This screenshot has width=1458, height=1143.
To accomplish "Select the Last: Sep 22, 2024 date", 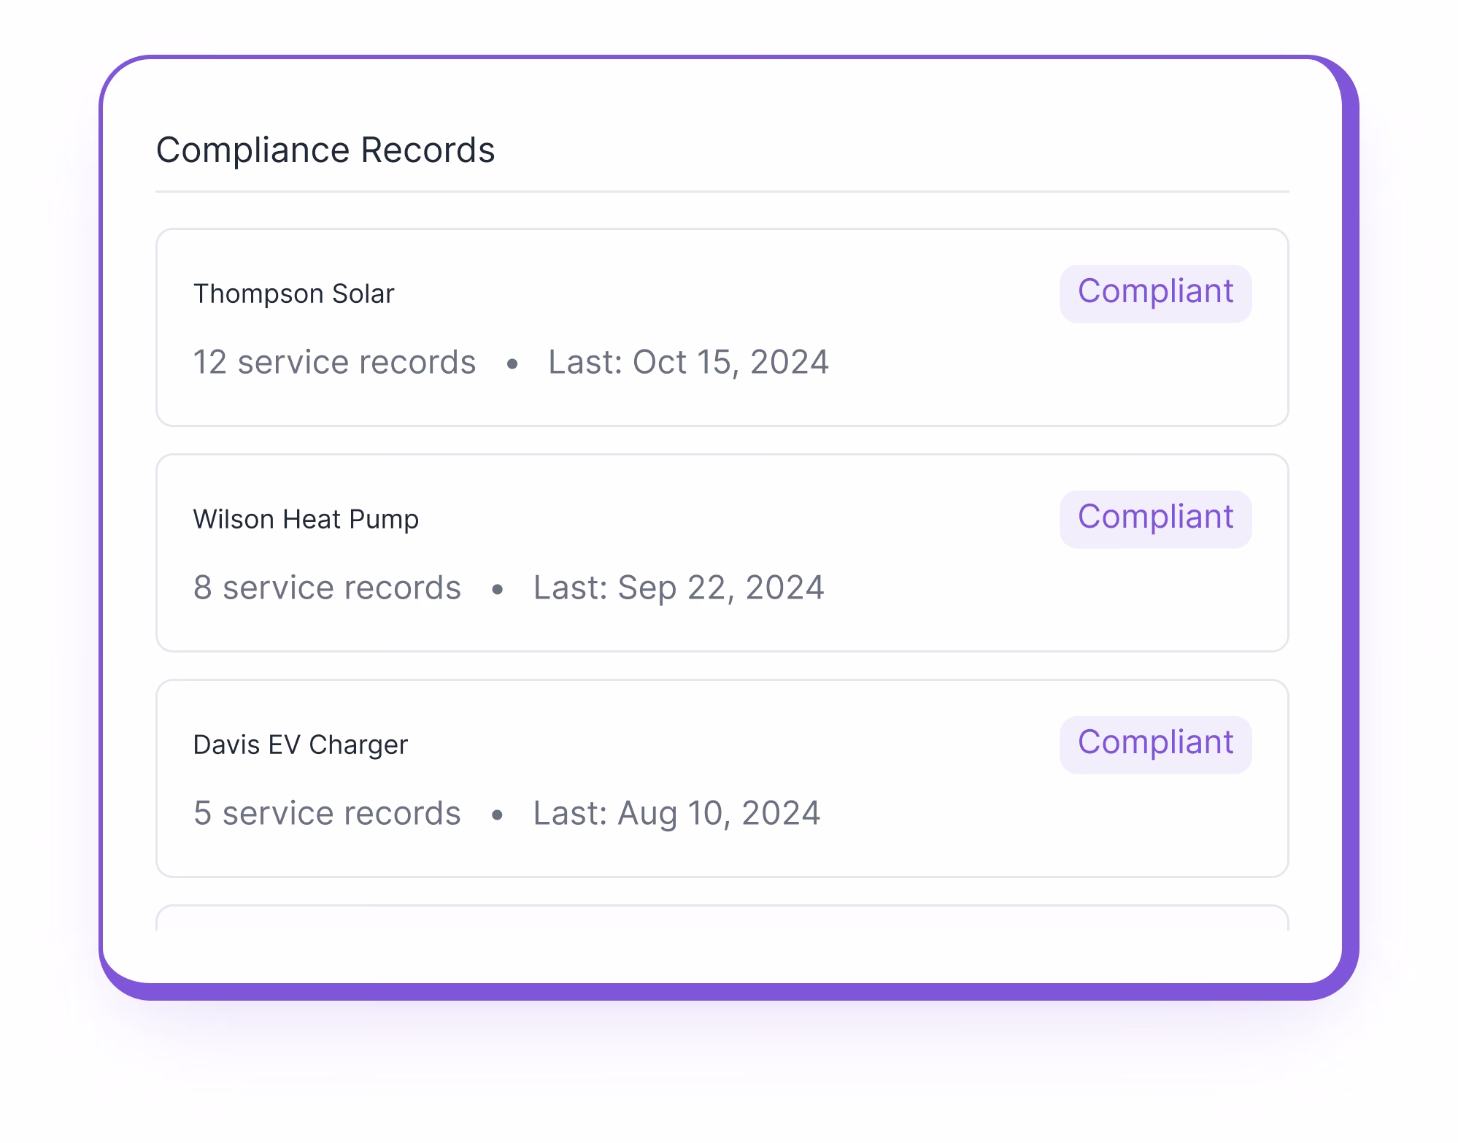I will [678, 588].
